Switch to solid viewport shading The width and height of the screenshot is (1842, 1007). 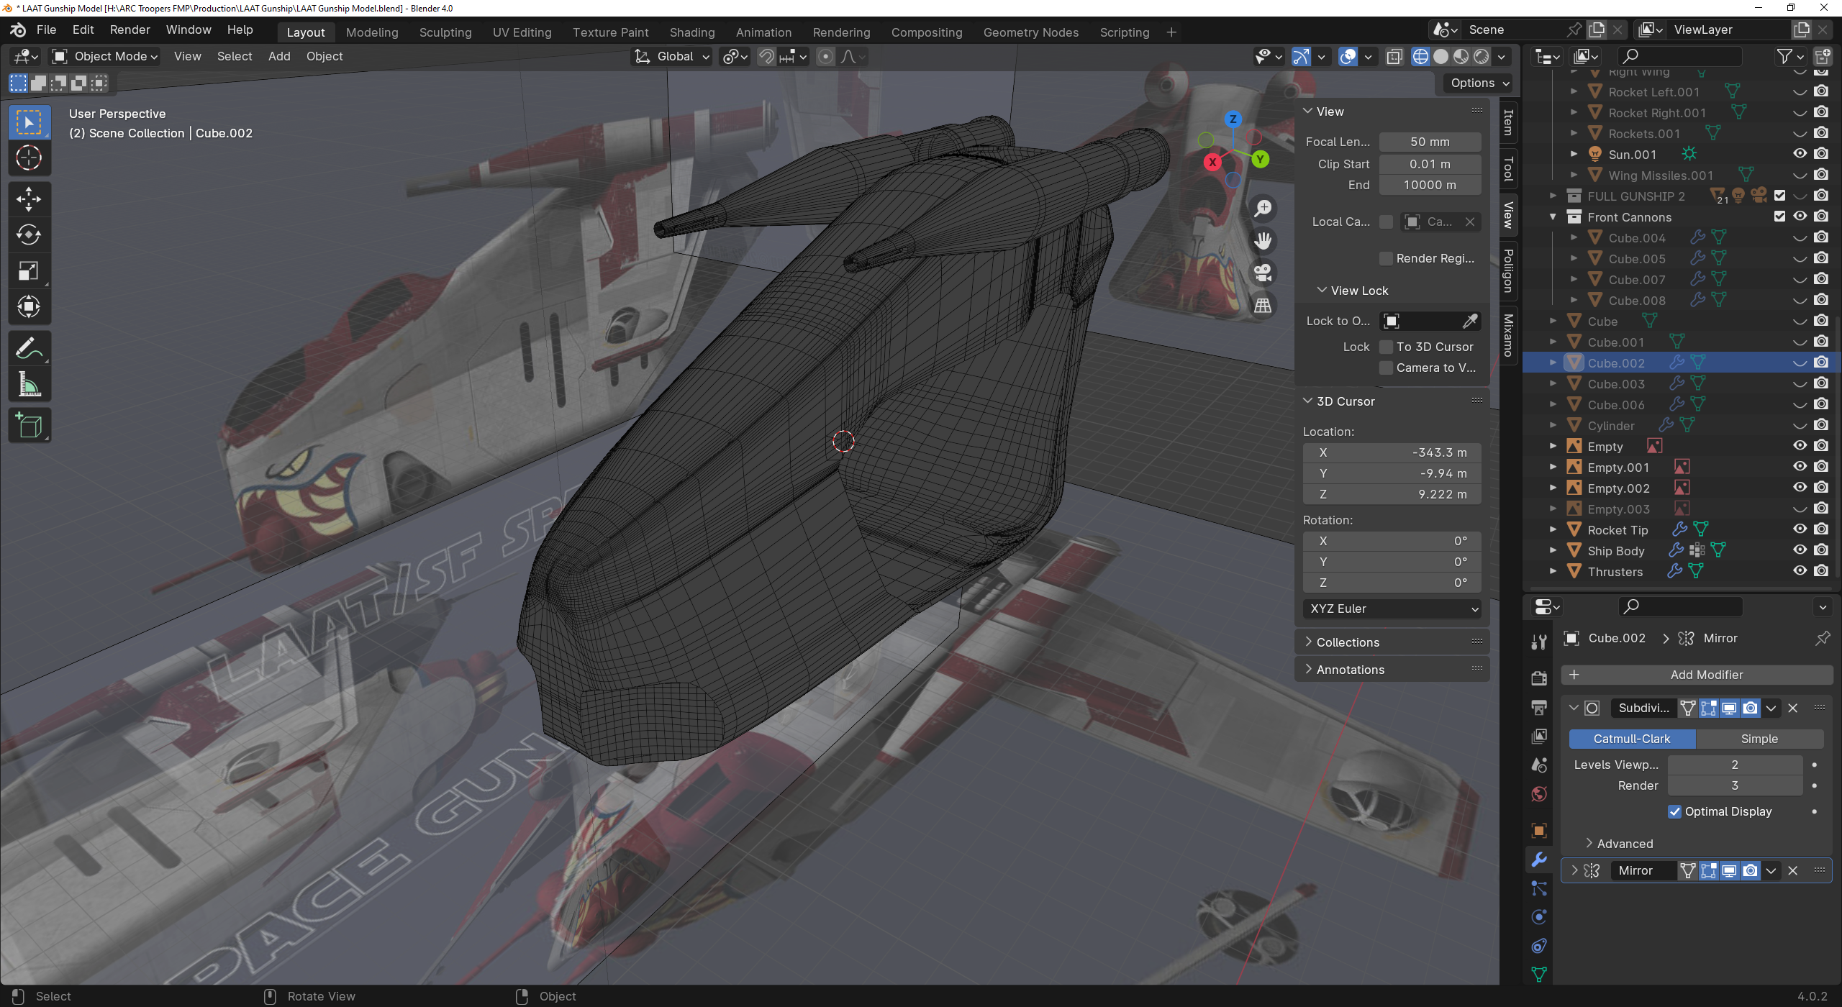tap(1441, 57)
